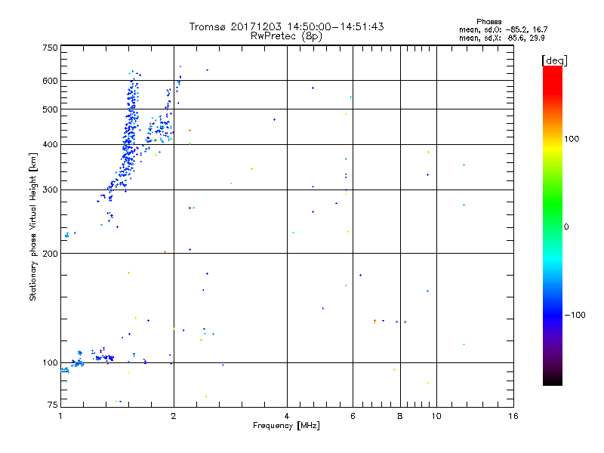This screenshot has height=453, width=604.
Task: Click the 'Stationary phase Virtual Height [km]' axis title
Action: point(33,226)
